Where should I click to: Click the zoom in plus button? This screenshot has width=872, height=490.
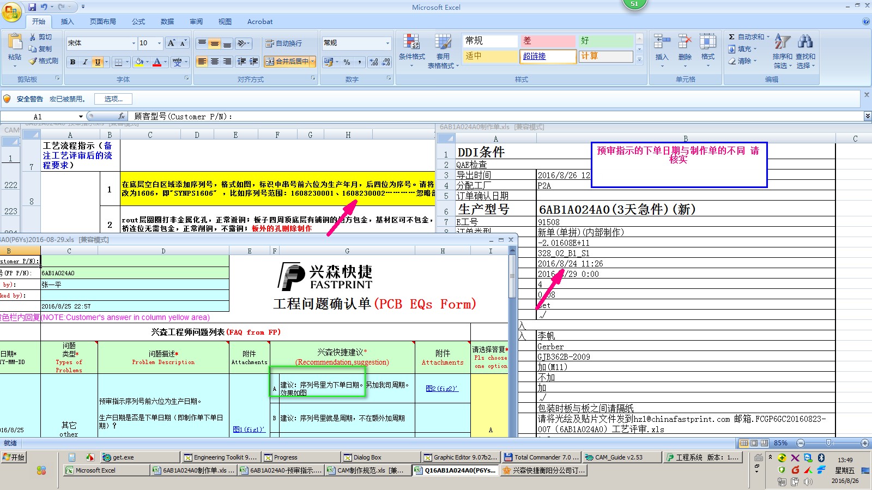coord(865,443)
